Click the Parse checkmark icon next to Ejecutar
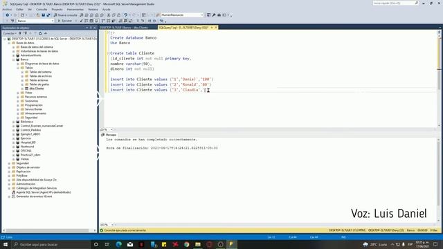 (x=81, y=21)
